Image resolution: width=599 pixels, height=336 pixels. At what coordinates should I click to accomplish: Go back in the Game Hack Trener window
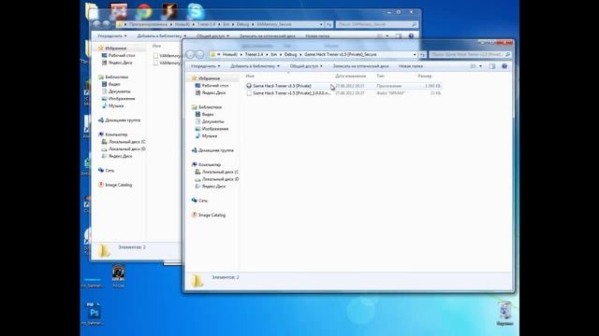(190, 55)
